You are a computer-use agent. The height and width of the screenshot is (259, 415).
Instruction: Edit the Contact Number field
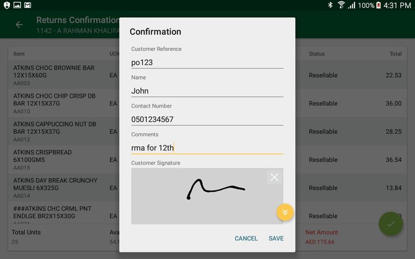tap(207, 119)
